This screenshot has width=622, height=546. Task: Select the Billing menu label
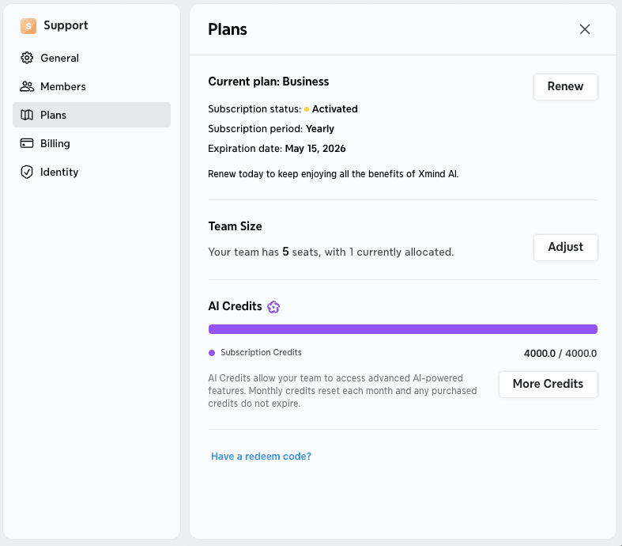[x=55, y=143]
